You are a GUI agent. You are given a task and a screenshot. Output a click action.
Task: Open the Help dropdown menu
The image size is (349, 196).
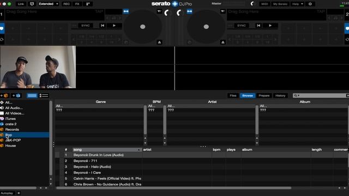[x=298, y=4]
